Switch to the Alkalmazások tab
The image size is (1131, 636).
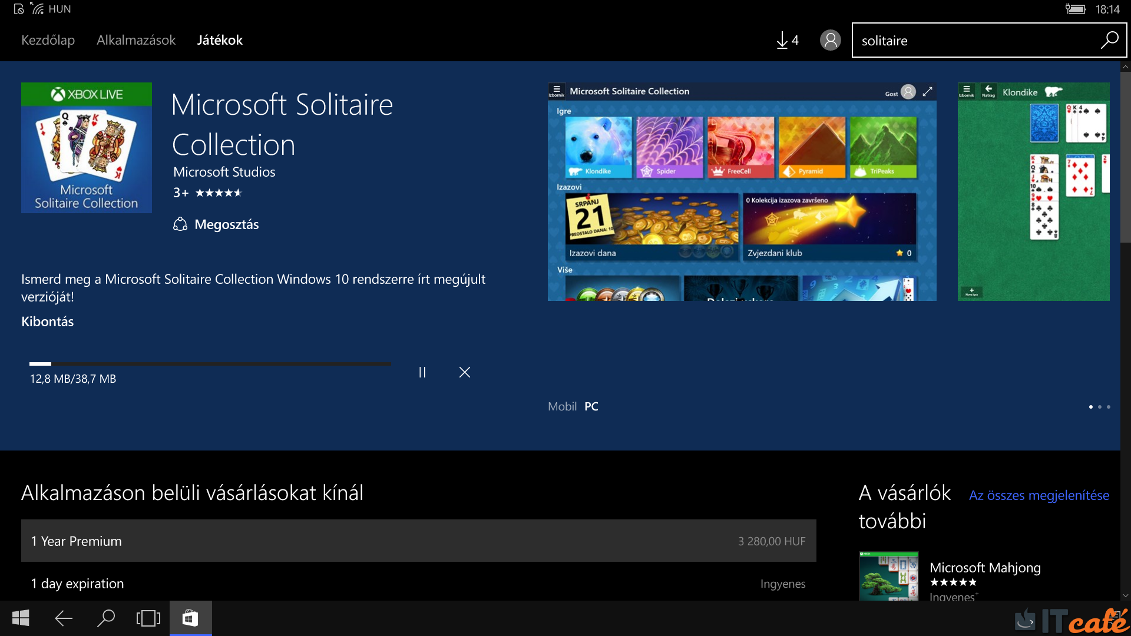(136, 40)
